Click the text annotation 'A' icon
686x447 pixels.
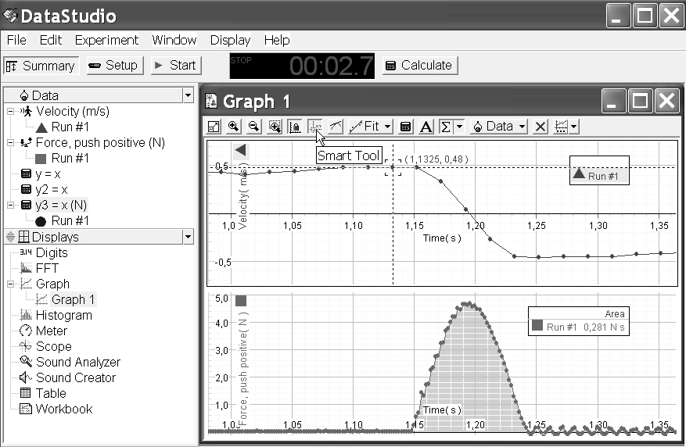tap(426, 127)
